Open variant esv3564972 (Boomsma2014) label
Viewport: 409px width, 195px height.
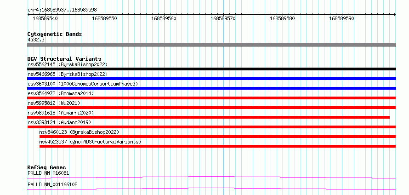61,93
